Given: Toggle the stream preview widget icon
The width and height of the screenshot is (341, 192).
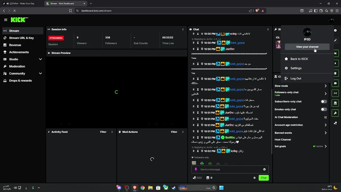Looking at the screenshot, I should pyautogui.click(x=335, y=53).
